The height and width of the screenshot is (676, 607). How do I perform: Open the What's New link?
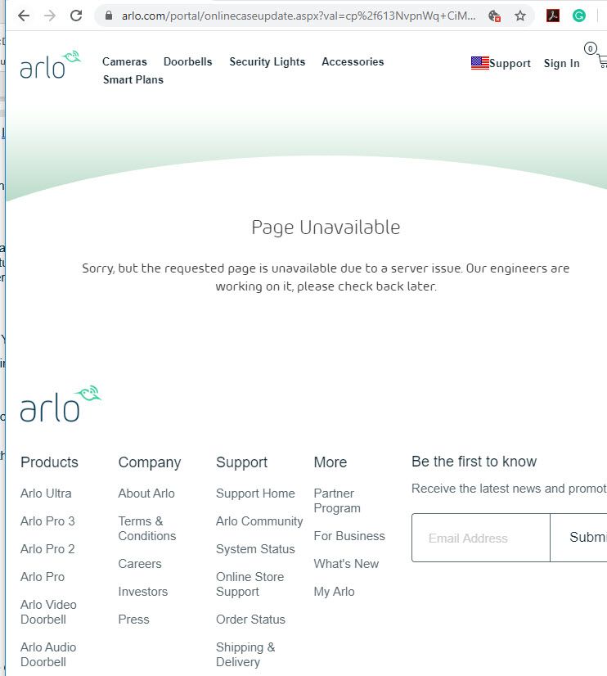[x=346, y=564]
